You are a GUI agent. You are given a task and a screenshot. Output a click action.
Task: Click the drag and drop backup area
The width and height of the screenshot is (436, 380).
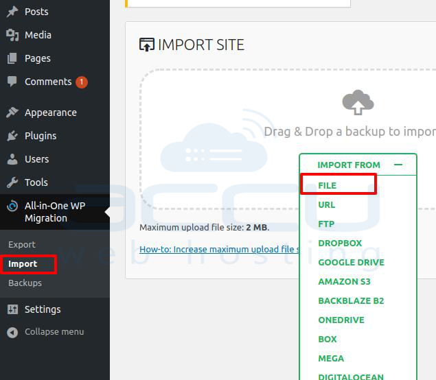(x=288, y=139)
